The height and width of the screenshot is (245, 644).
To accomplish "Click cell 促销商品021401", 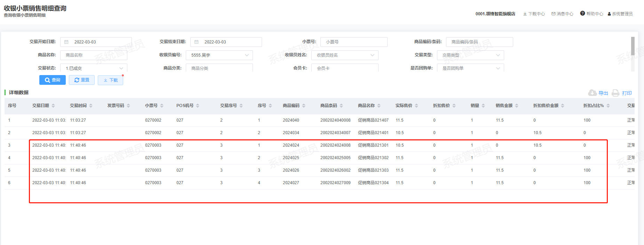I will point(373,133).
